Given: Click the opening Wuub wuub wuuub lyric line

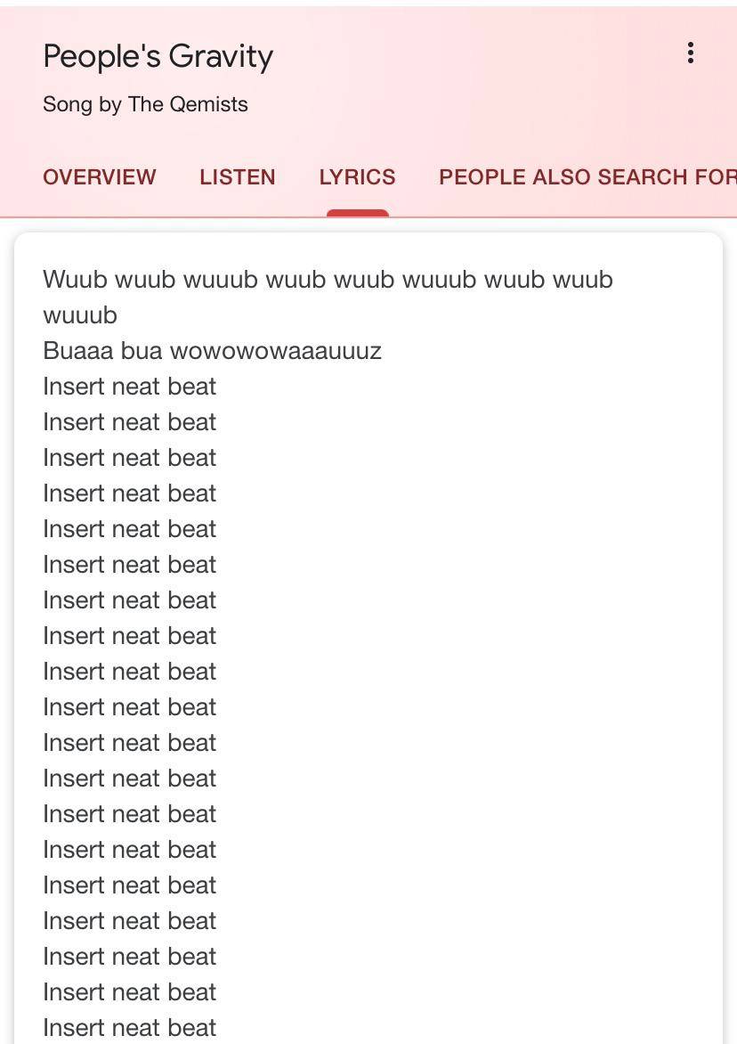Looking at the screenshot, I should (328, 280).
